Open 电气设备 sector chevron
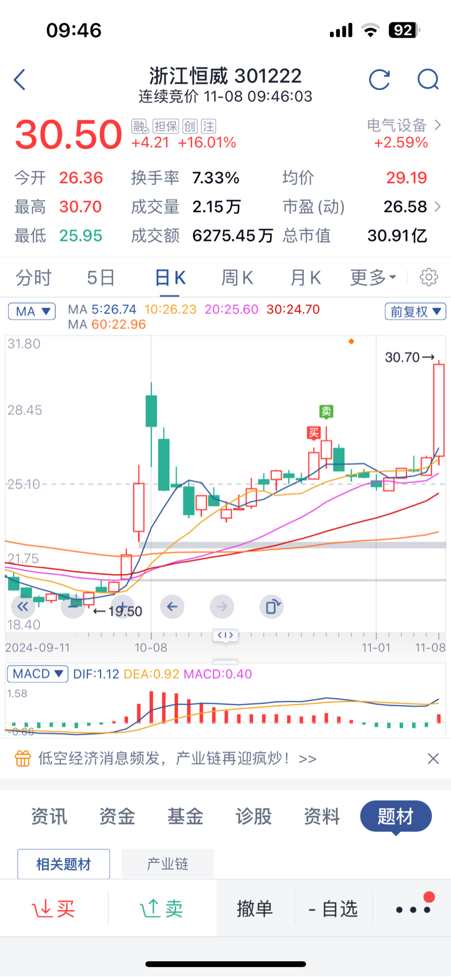Screen dimensions: 451x977 tap(437, 125)
